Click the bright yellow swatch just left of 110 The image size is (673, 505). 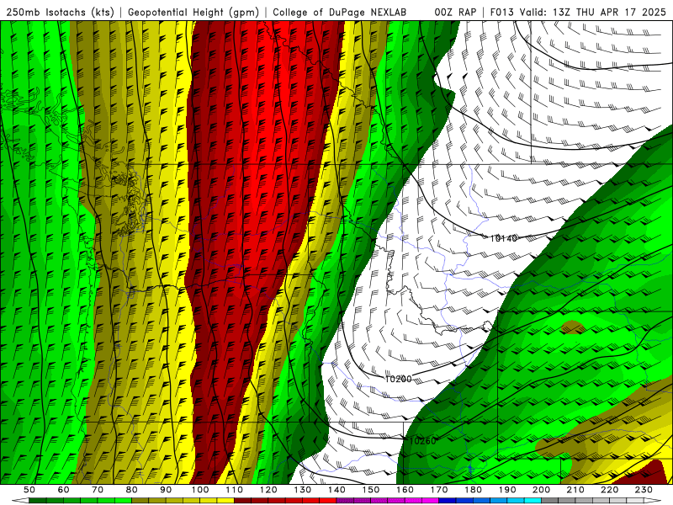[225, 501]
